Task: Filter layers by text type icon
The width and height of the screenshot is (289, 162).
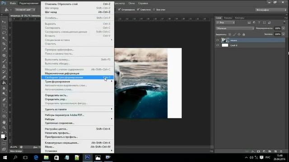Action: click(259, 22)
